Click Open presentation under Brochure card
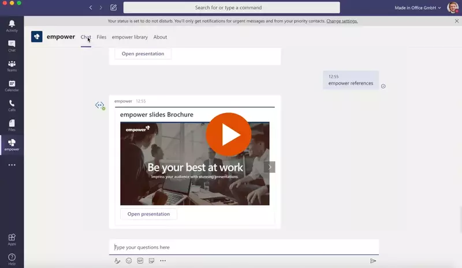 click(x=148, y=214)
